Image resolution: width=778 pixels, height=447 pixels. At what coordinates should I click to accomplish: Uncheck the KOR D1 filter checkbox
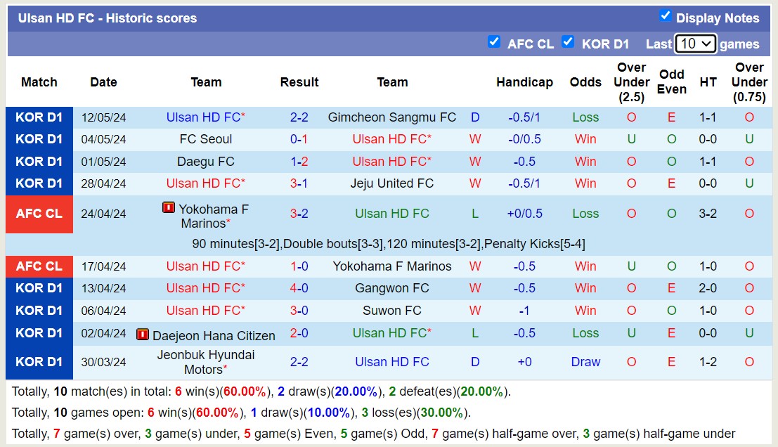[x=568, y=42]
